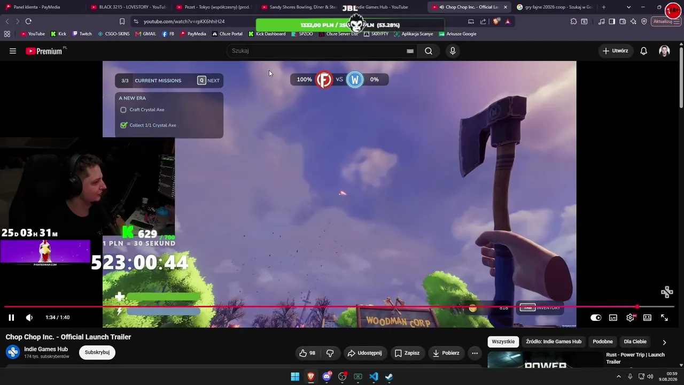Open Brave Shields lion icon
This screenshot has width=684, height=385.
(496, 21)
